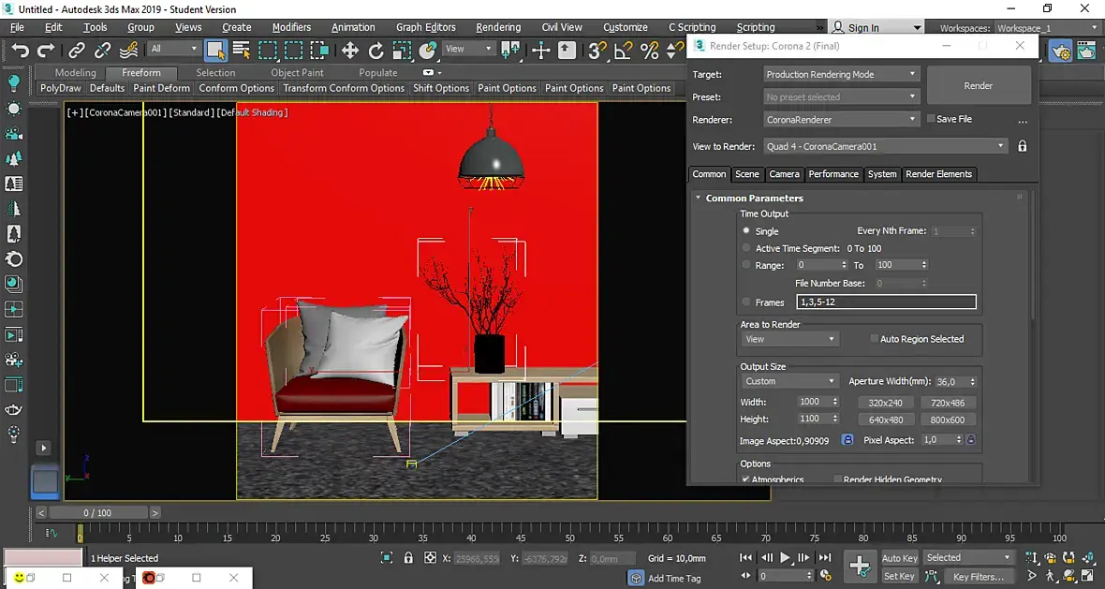Click the Undo arrow in main toolbar
The image size is (1105, 589).
click(x=21, y=51)
